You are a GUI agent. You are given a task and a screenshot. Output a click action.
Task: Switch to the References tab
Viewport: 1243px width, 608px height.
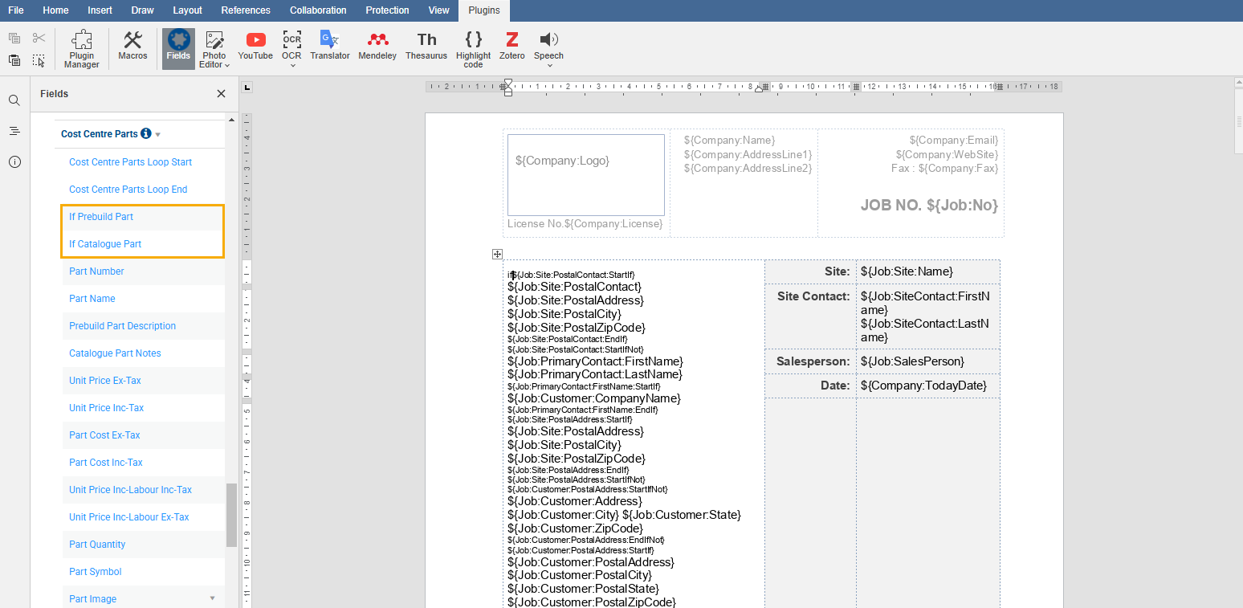tap(246, 10)
